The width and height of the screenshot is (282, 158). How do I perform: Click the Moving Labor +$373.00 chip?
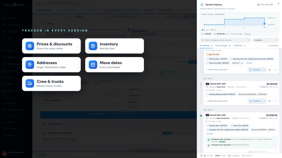point(217,126)
